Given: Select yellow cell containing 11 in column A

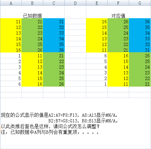Looking at the screenshot, I should (x=11, y=21).
